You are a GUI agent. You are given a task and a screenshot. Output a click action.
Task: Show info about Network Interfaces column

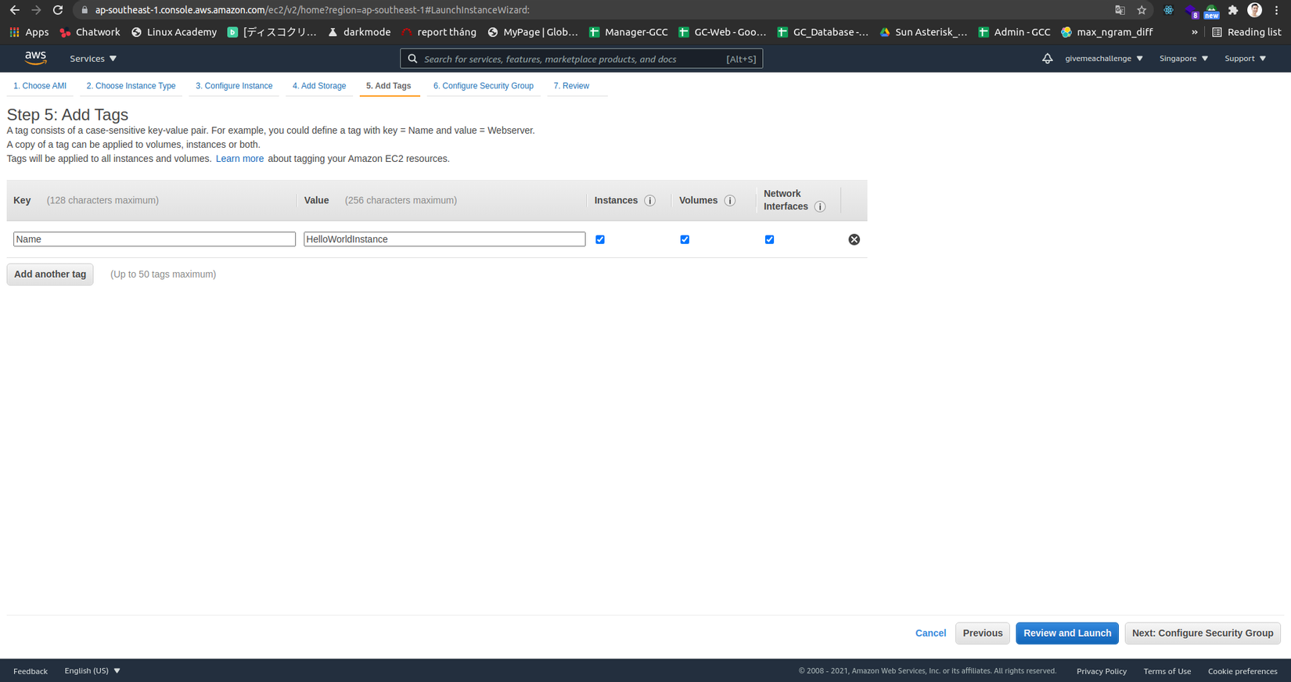(820, 206)
